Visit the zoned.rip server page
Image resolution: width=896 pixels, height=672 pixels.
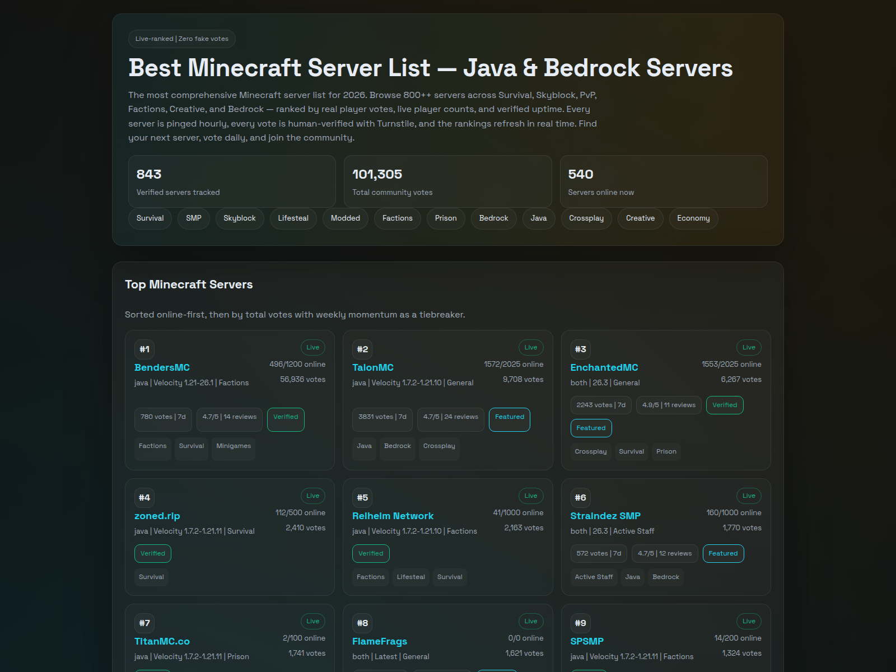click(157, 516)
